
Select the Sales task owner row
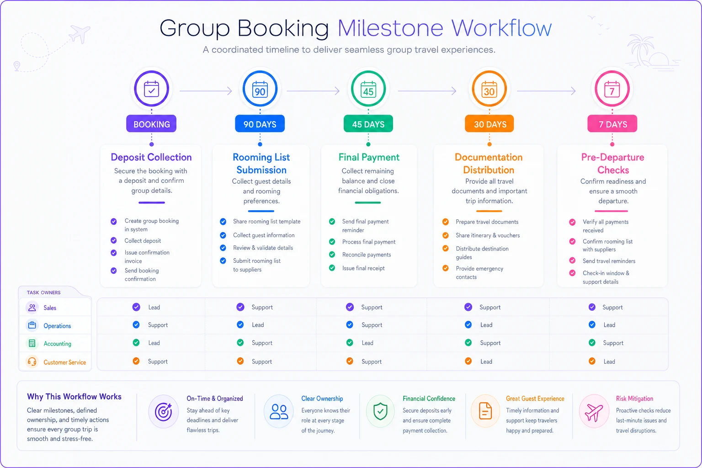pos(55,308)
